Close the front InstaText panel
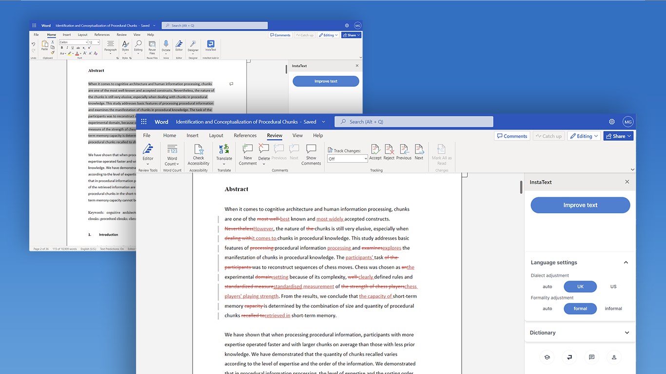Image resolution: width=666 pixels, height=374 pixels. pos(627,182)
